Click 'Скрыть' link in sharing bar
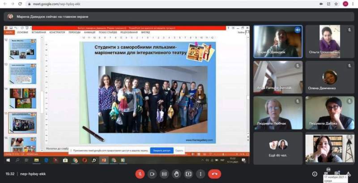This screenshot has height=183, width=358. point(179,151)
